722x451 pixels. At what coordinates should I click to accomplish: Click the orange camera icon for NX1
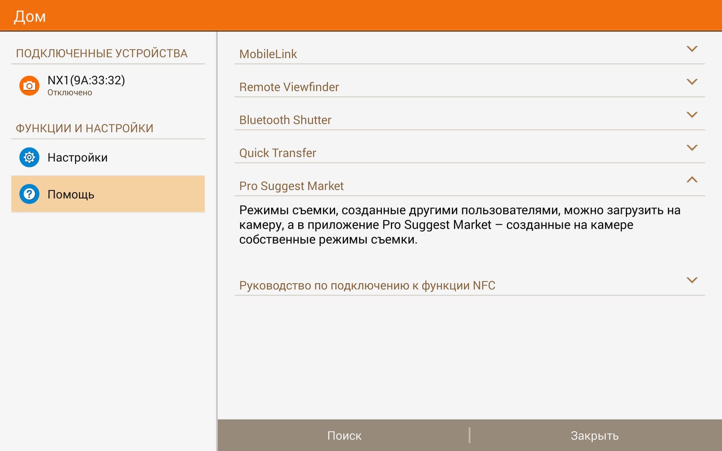pyautogui.click(x=29, y=86)
